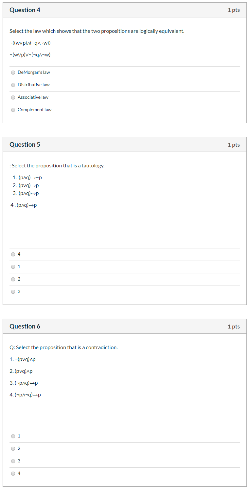Image resolution: width=250 pixels, height=488 pixels.
Task: Select the Complement law radio button
Action: coord(13,110)
